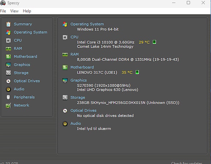Click the Graphics heading in summary pane

pos(79,80)
